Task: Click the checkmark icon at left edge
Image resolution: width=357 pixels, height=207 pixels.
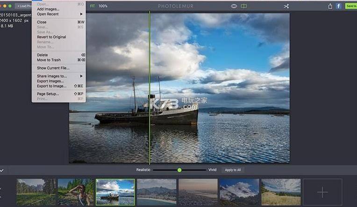Action: 2,170
